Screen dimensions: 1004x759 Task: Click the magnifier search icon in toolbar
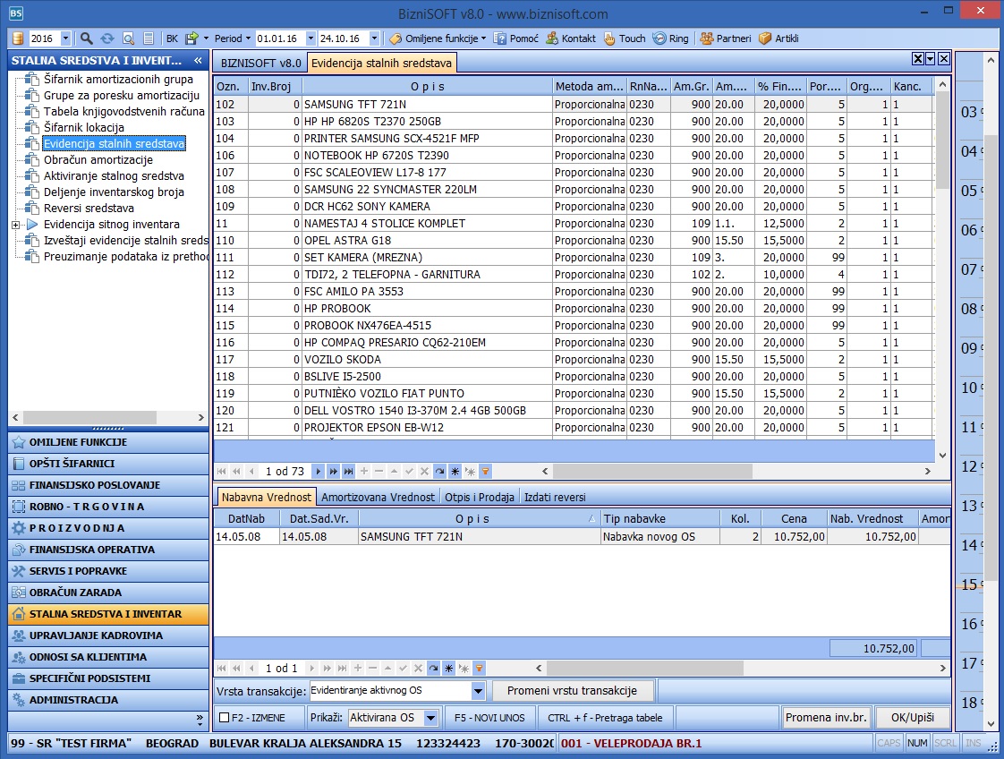[87, 38]
